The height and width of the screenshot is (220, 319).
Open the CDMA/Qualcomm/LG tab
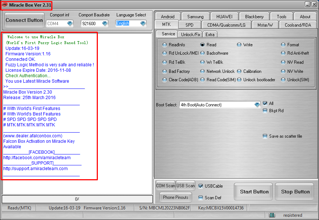coord(226,25)
